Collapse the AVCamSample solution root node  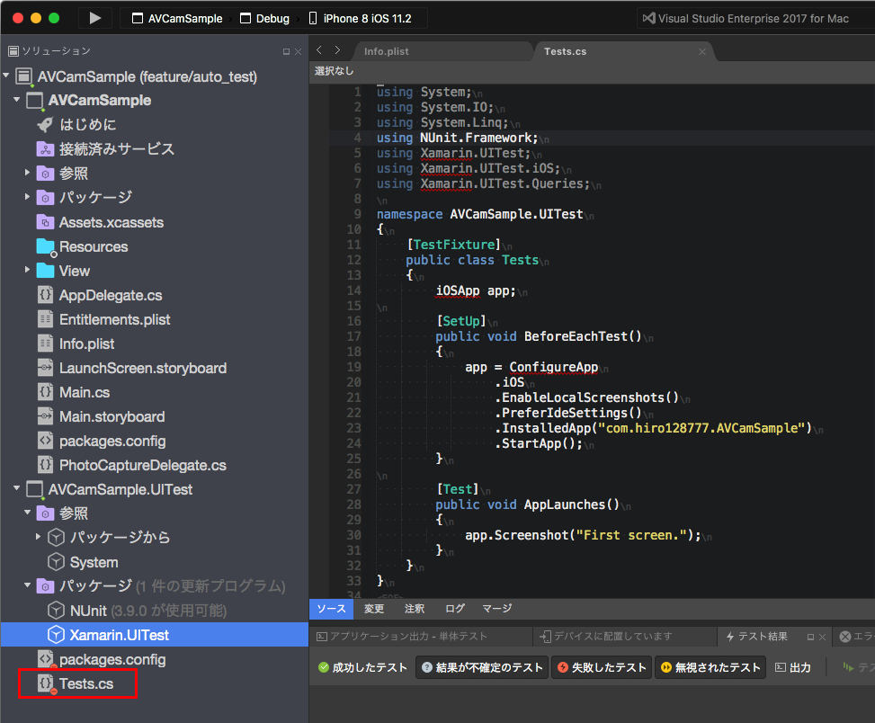pyautogui.click(x=6, y=76)
